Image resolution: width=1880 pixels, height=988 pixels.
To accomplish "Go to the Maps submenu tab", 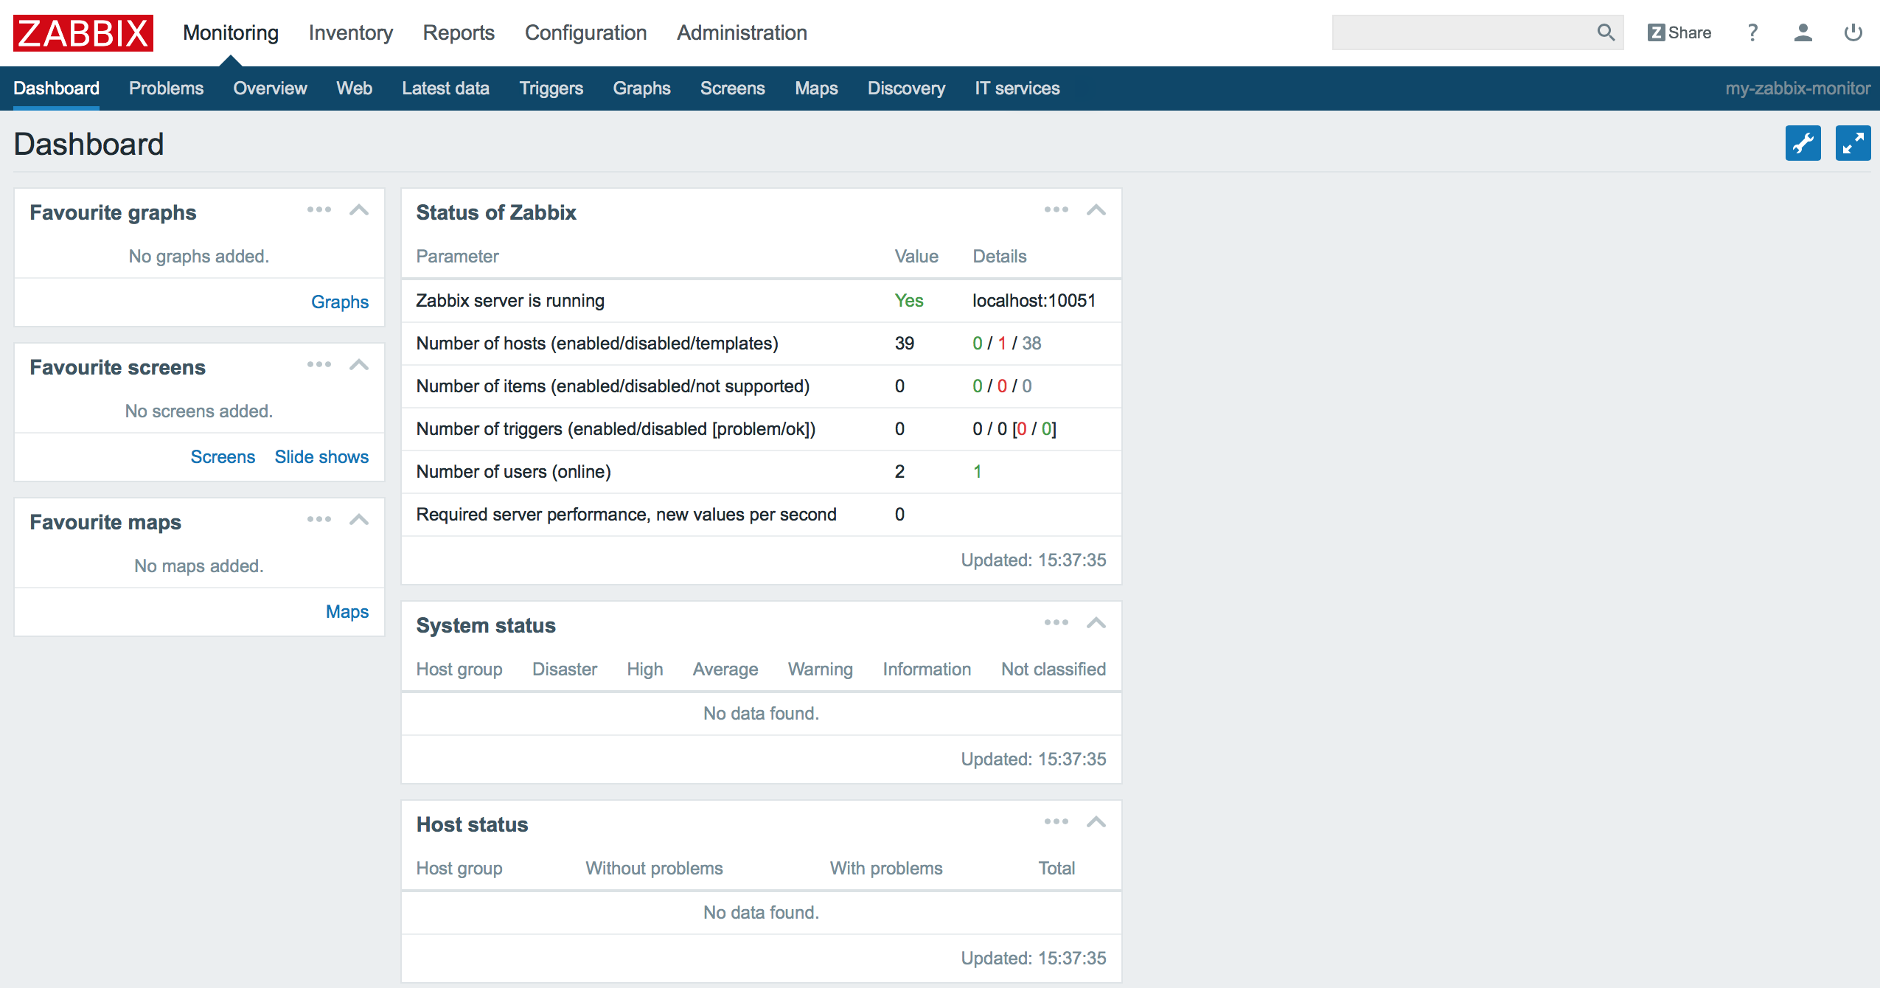I will [816, 88].
